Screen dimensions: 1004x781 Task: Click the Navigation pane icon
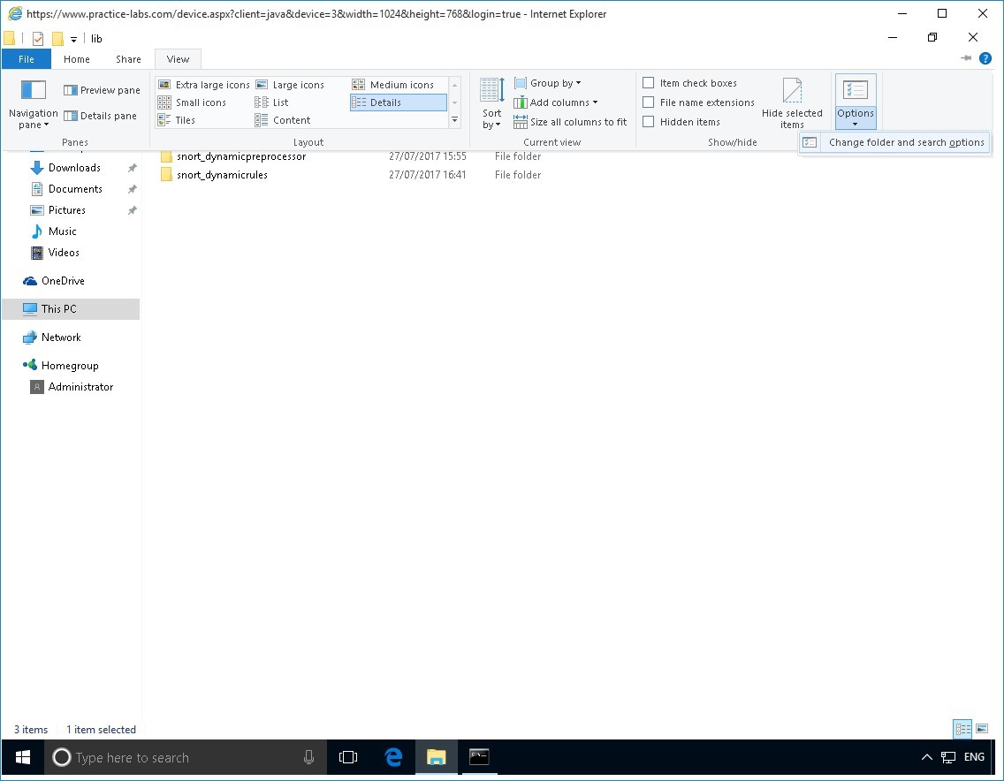pos(33,90)
